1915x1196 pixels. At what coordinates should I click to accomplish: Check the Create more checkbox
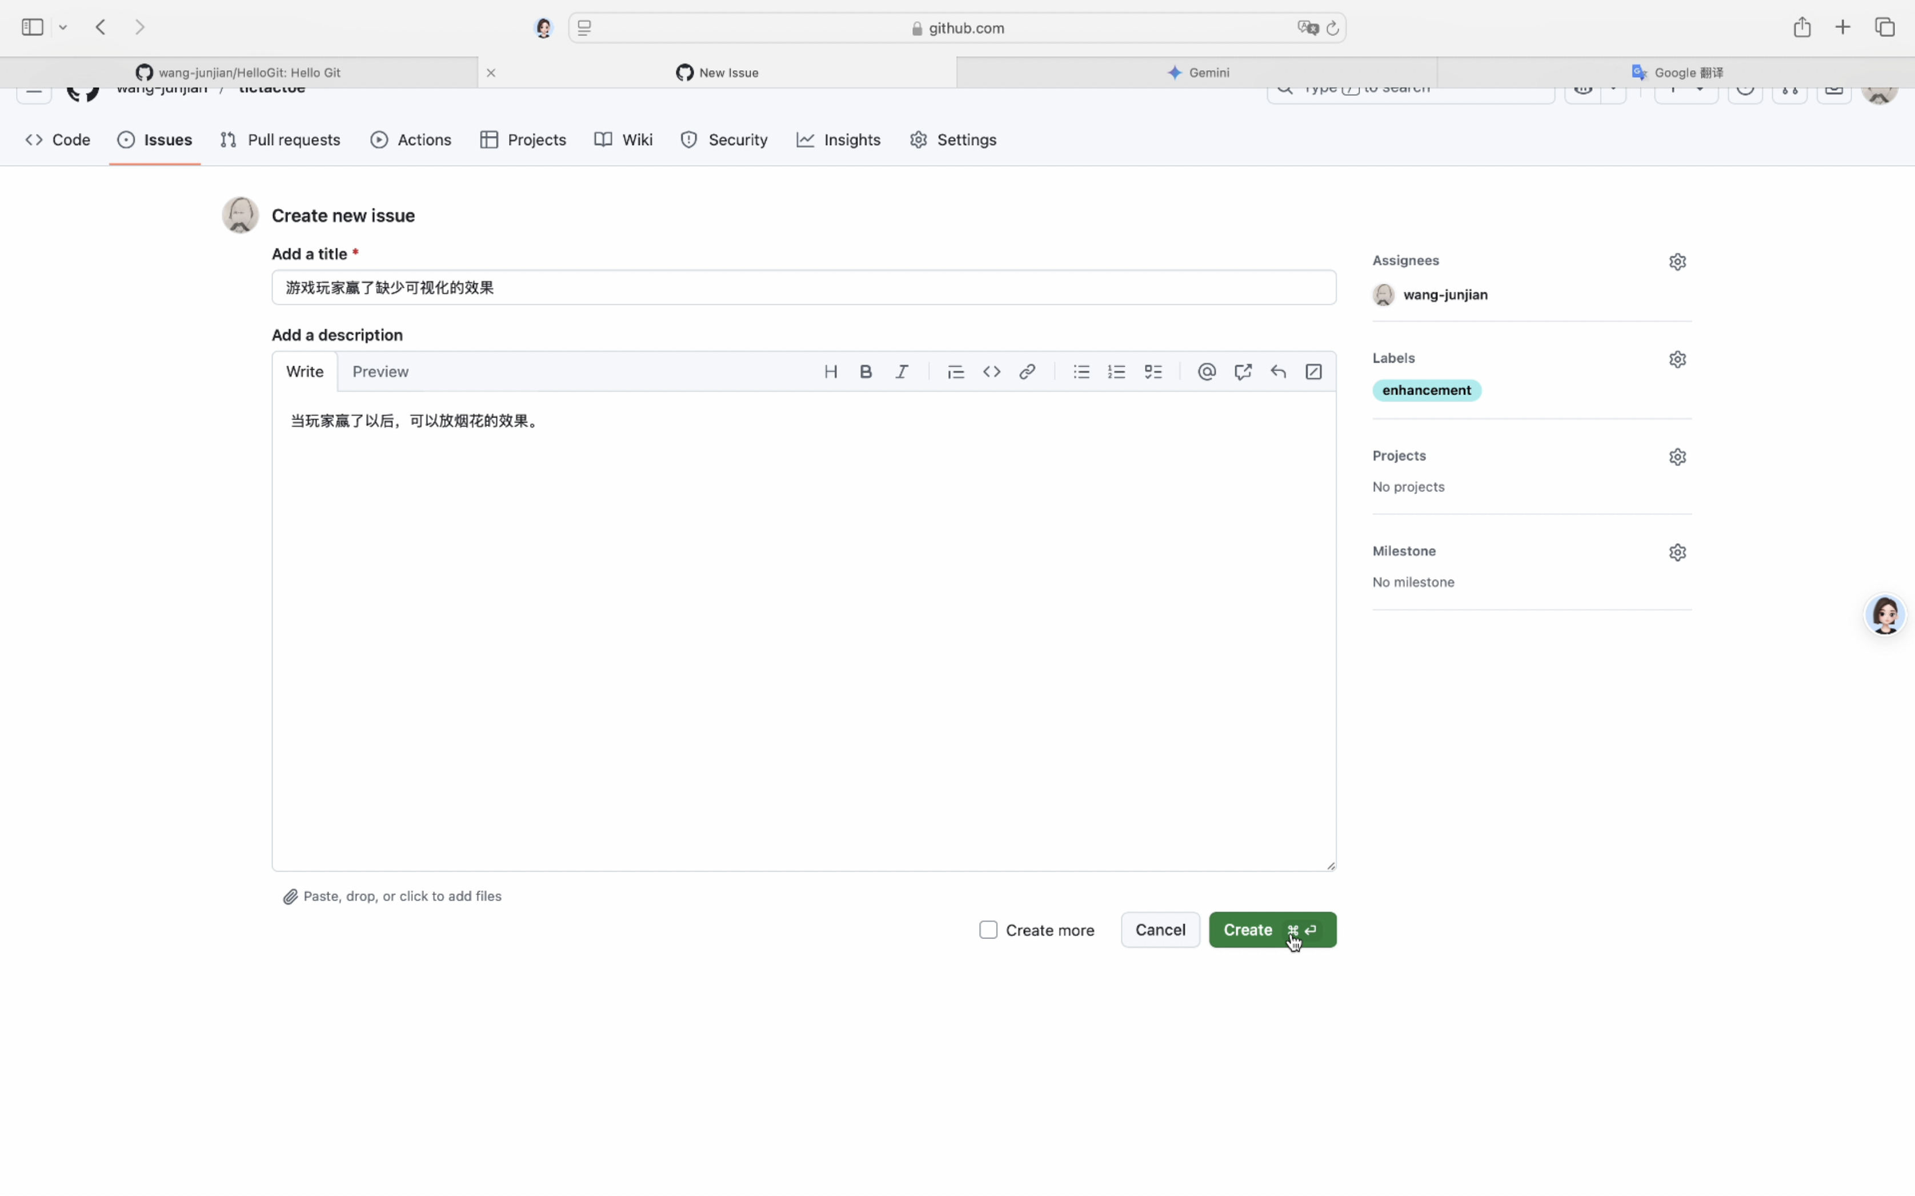tap(988, 930)
